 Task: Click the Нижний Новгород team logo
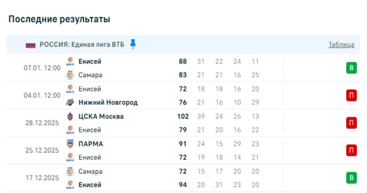point(70,102)
